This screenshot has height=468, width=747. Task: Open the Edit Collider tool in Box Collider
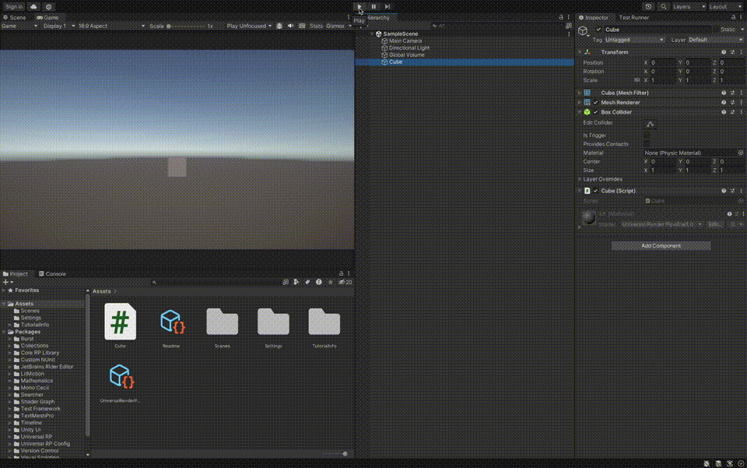[651, 123]
